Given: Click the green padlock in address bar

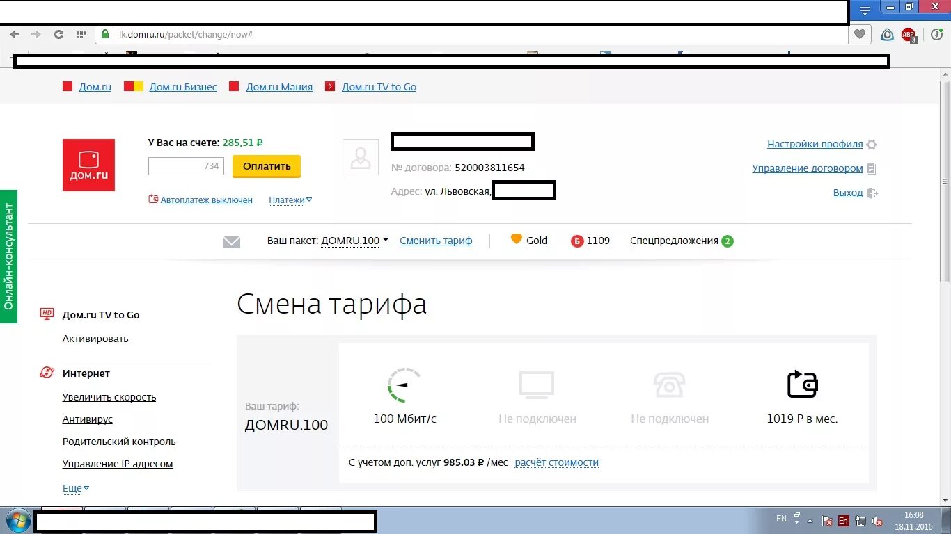Looking at the screenshot, I should click(x=106, y=34).
